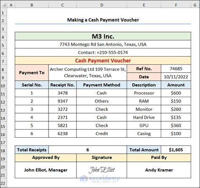
Task: Click the Payment To address cell
Action: pyautogui.click(x=88, y=73)
